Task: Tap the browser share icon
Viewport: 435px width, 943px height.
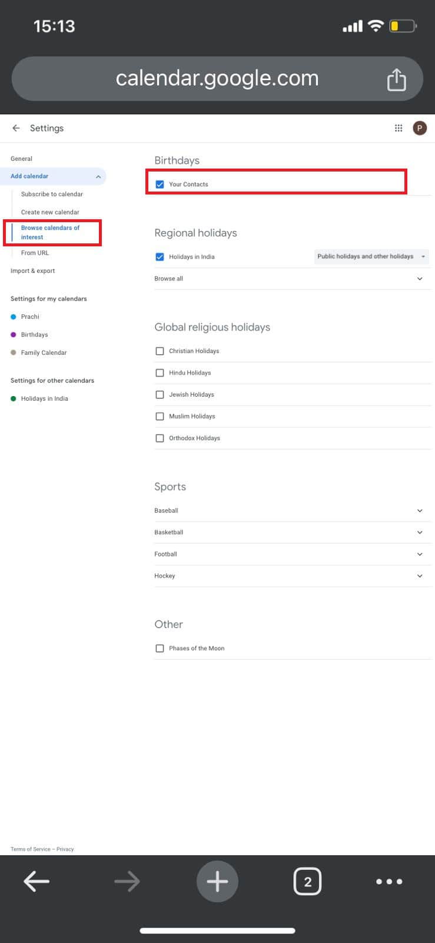Action: click(x=396, y=80)
